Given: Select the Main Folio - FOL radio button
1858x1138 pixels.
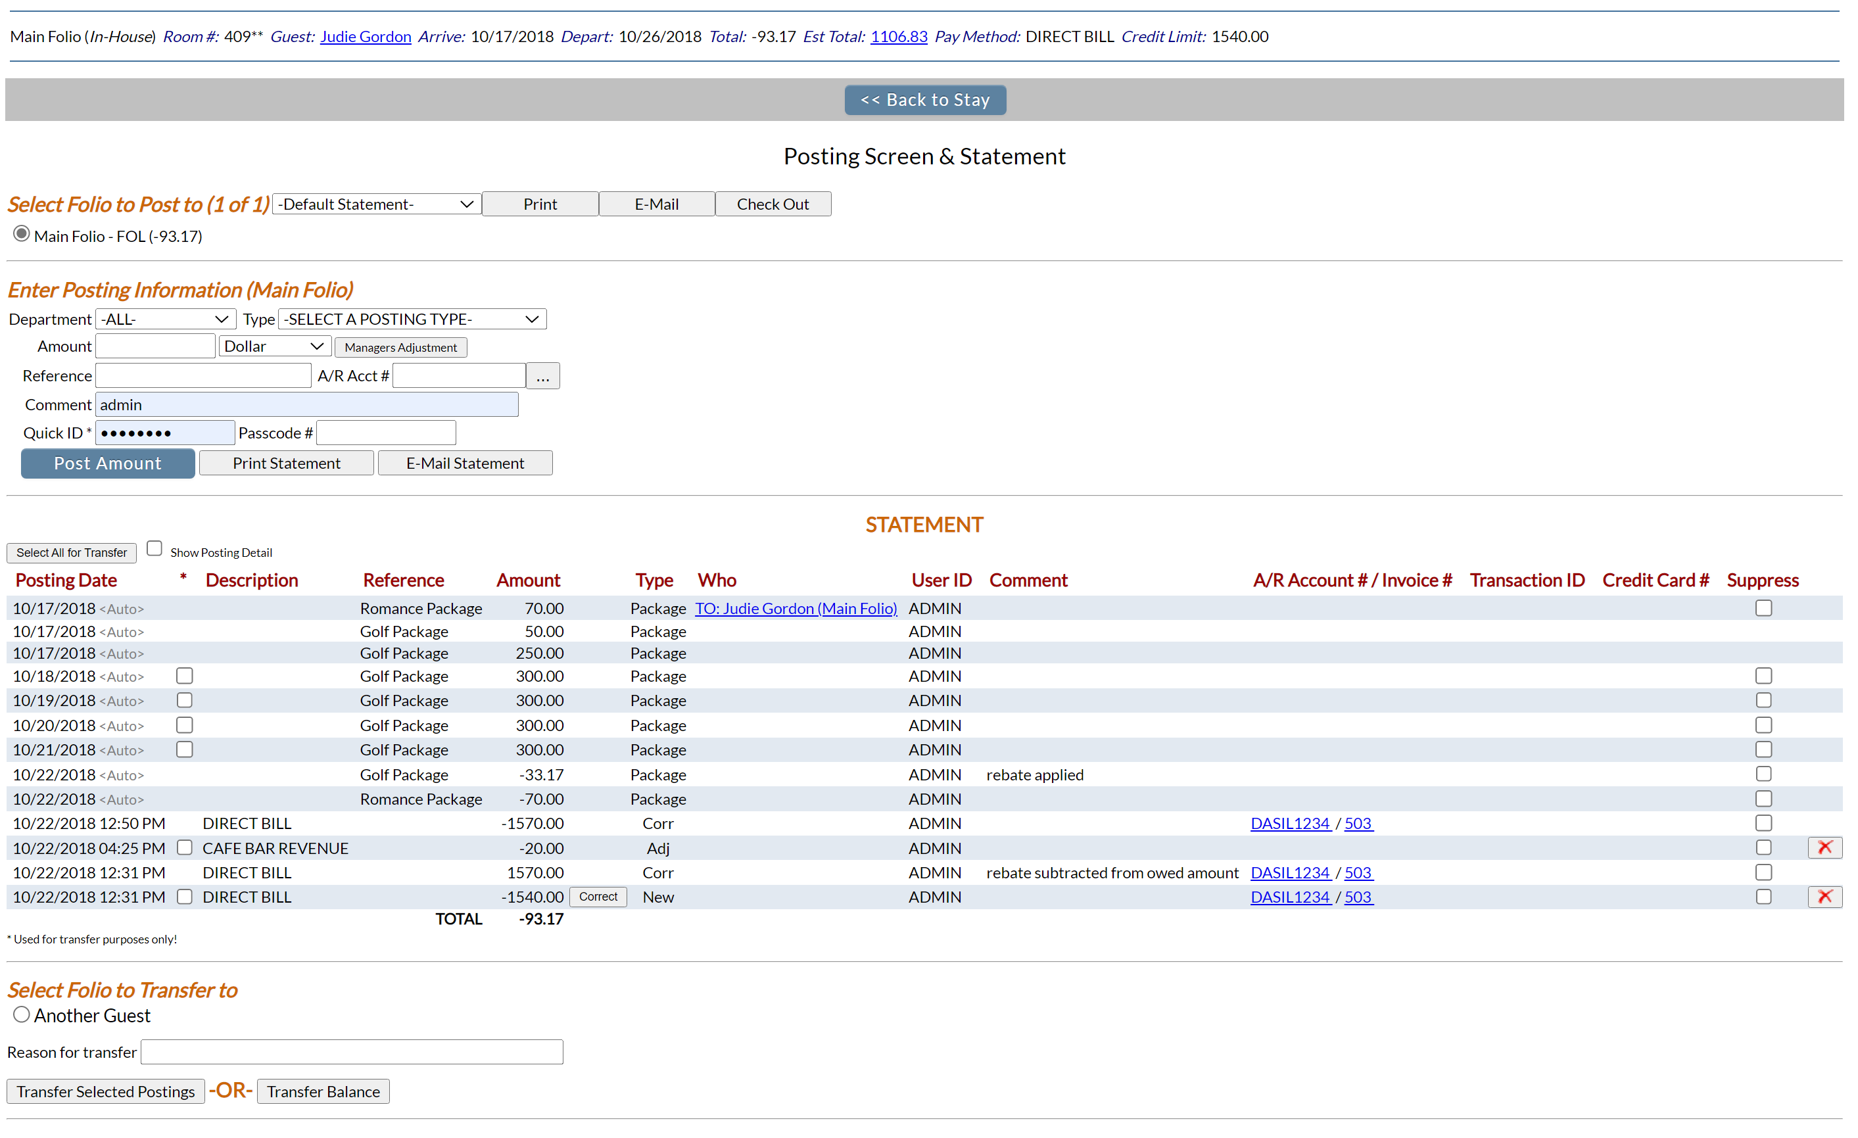Looking at the screenshot, I should (21, 235).
